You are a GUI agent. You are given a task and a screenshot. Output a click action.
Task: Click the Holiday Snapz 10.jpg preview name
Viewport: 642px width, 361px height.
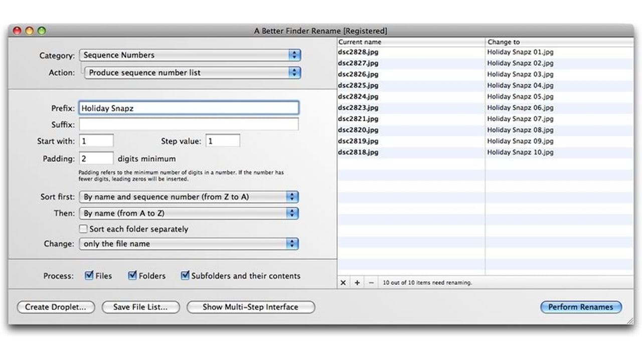[x=520, y=152]
